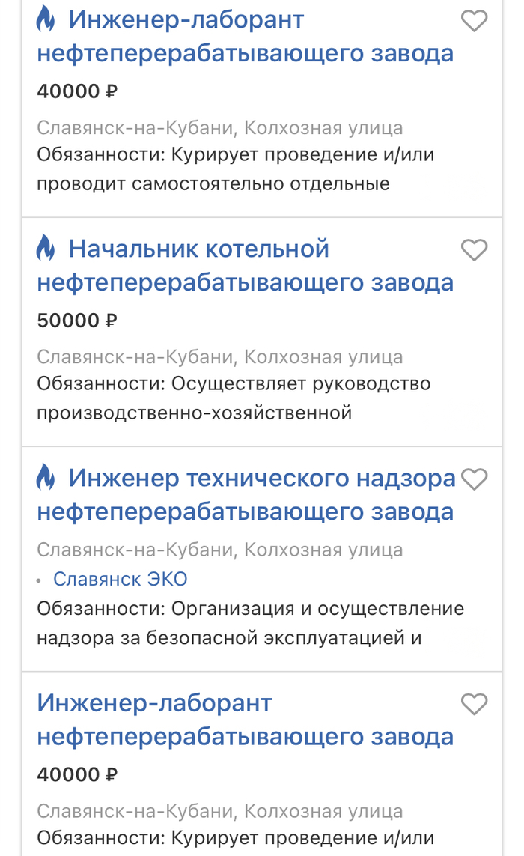524x856 pixels.
Task: Save Инженер технического надзора vacancy to favorites
Action: pos(474,479)
